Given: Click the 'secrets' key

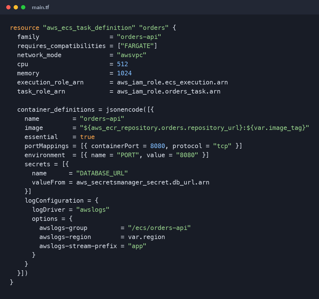Looking at the screenshot, I should click(x=38, y=164).
